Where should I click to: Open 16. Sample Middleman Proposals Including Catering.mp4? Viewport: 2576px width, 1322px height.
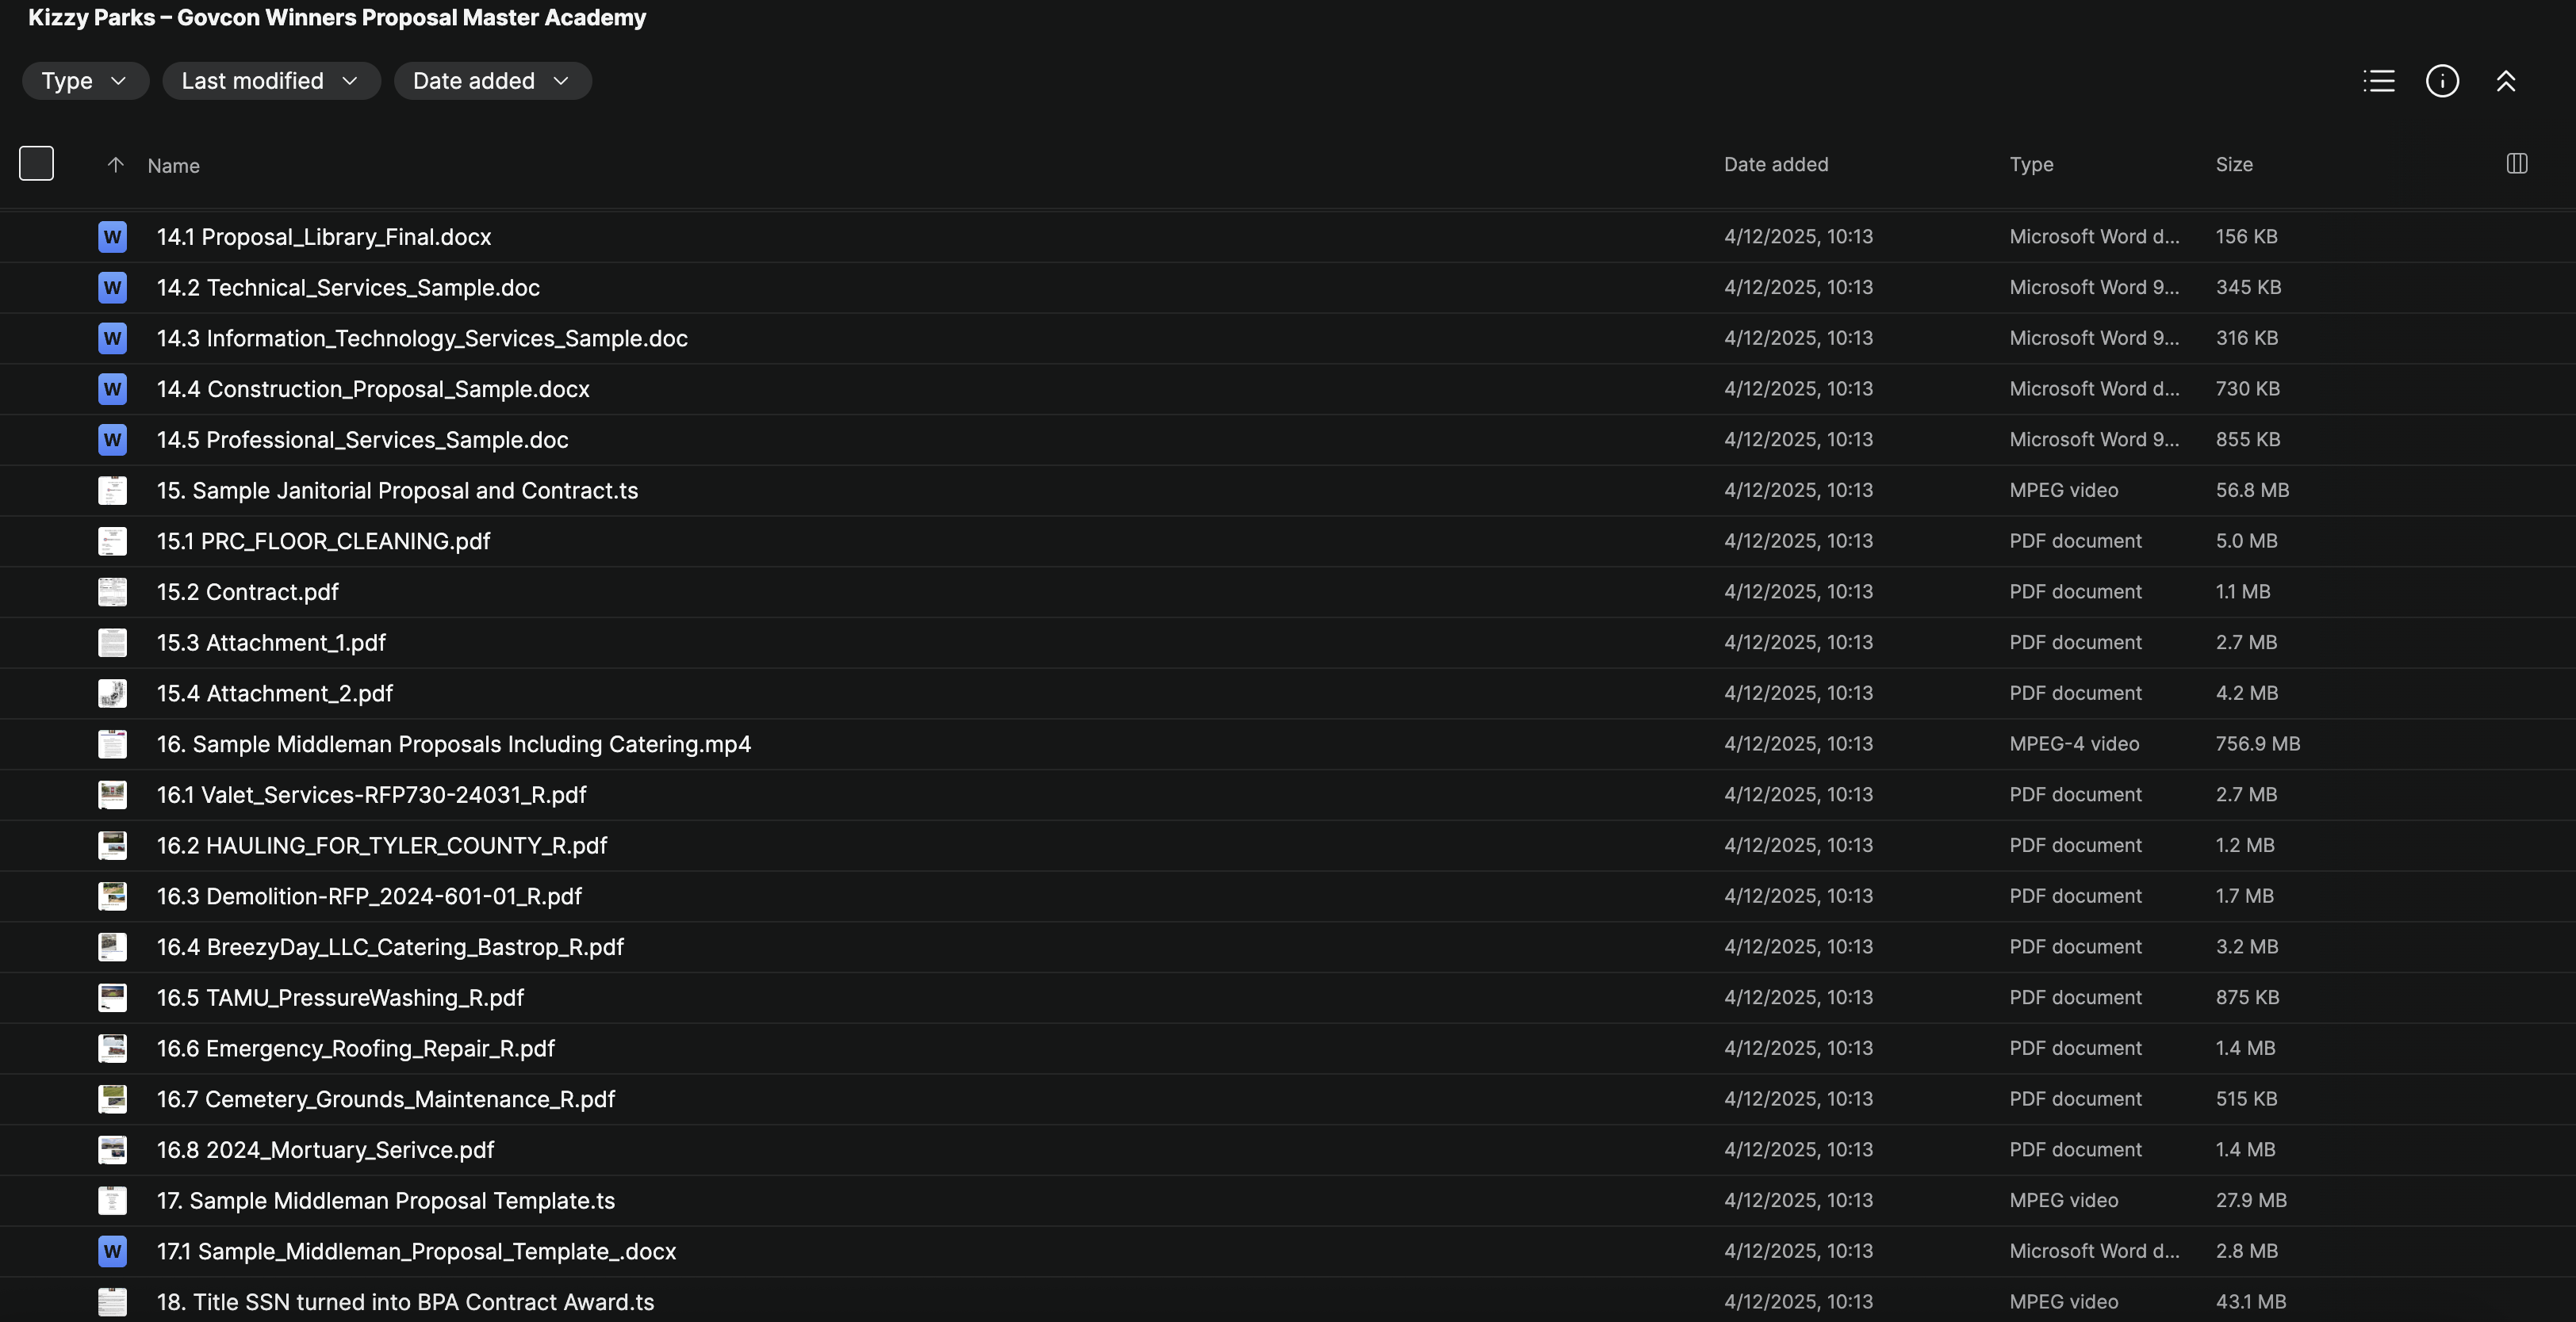click(454, 744)
